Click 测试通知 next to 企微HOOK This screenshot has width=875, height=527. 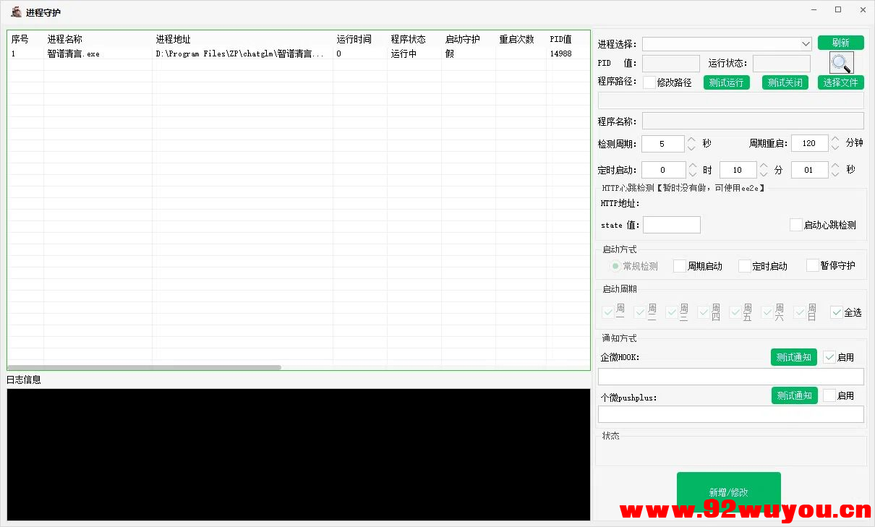pos(793,356)
